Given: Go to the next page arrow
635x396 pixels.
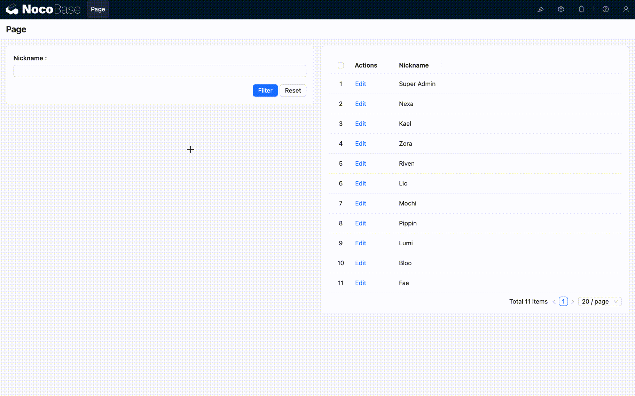Looking at the screenshot, I should click(573, 302).
